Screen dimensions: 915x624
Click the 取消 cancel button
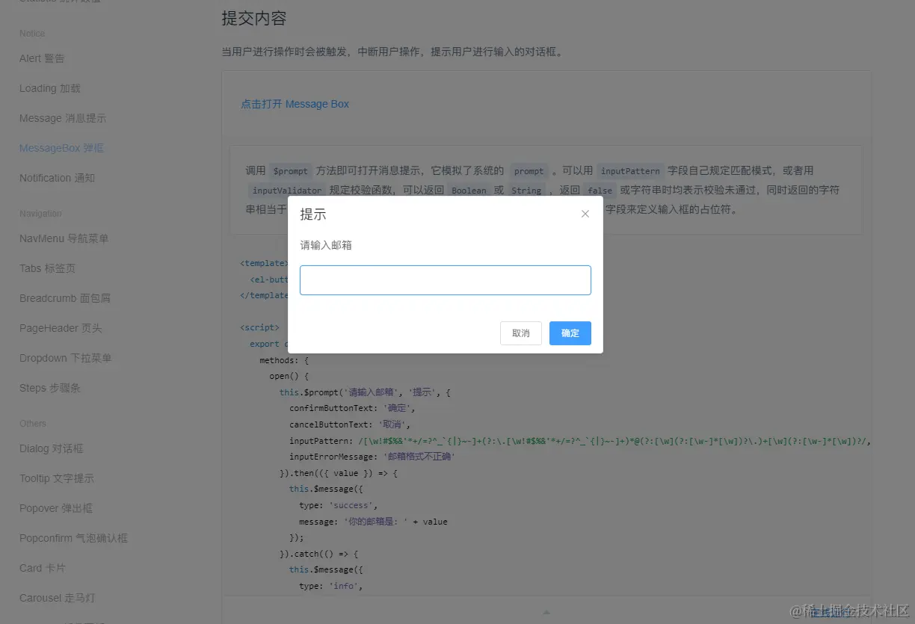(x=521, y=333)
